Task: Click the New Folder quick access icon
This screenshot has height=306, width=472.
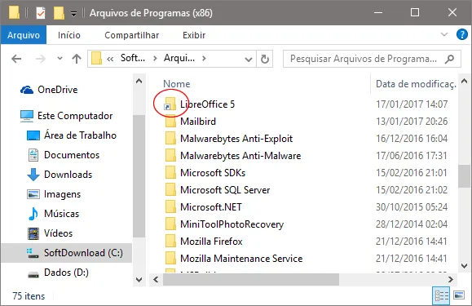Action: click(x=59, y=13)
